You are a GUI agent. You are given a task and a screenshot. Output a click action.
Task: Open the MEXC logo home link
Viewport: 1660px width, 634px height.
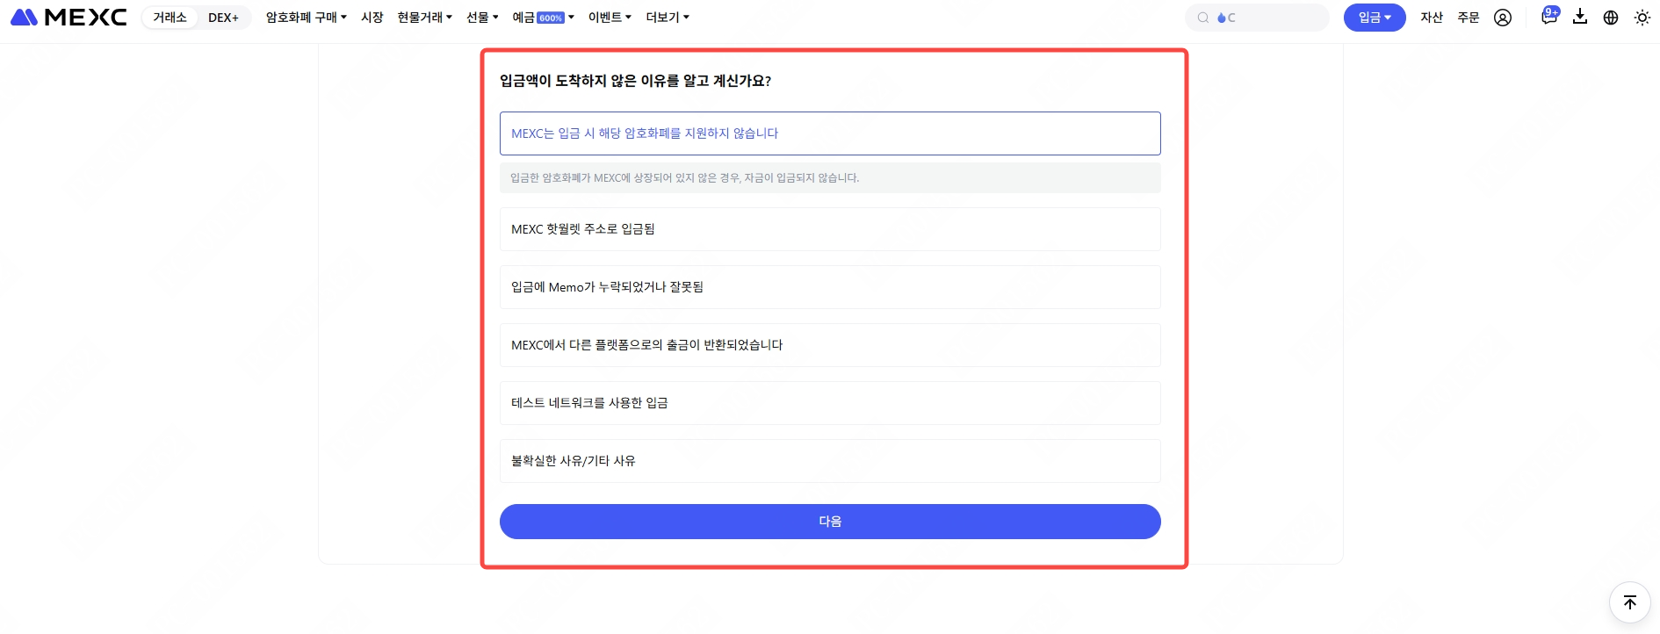[69, 18]
